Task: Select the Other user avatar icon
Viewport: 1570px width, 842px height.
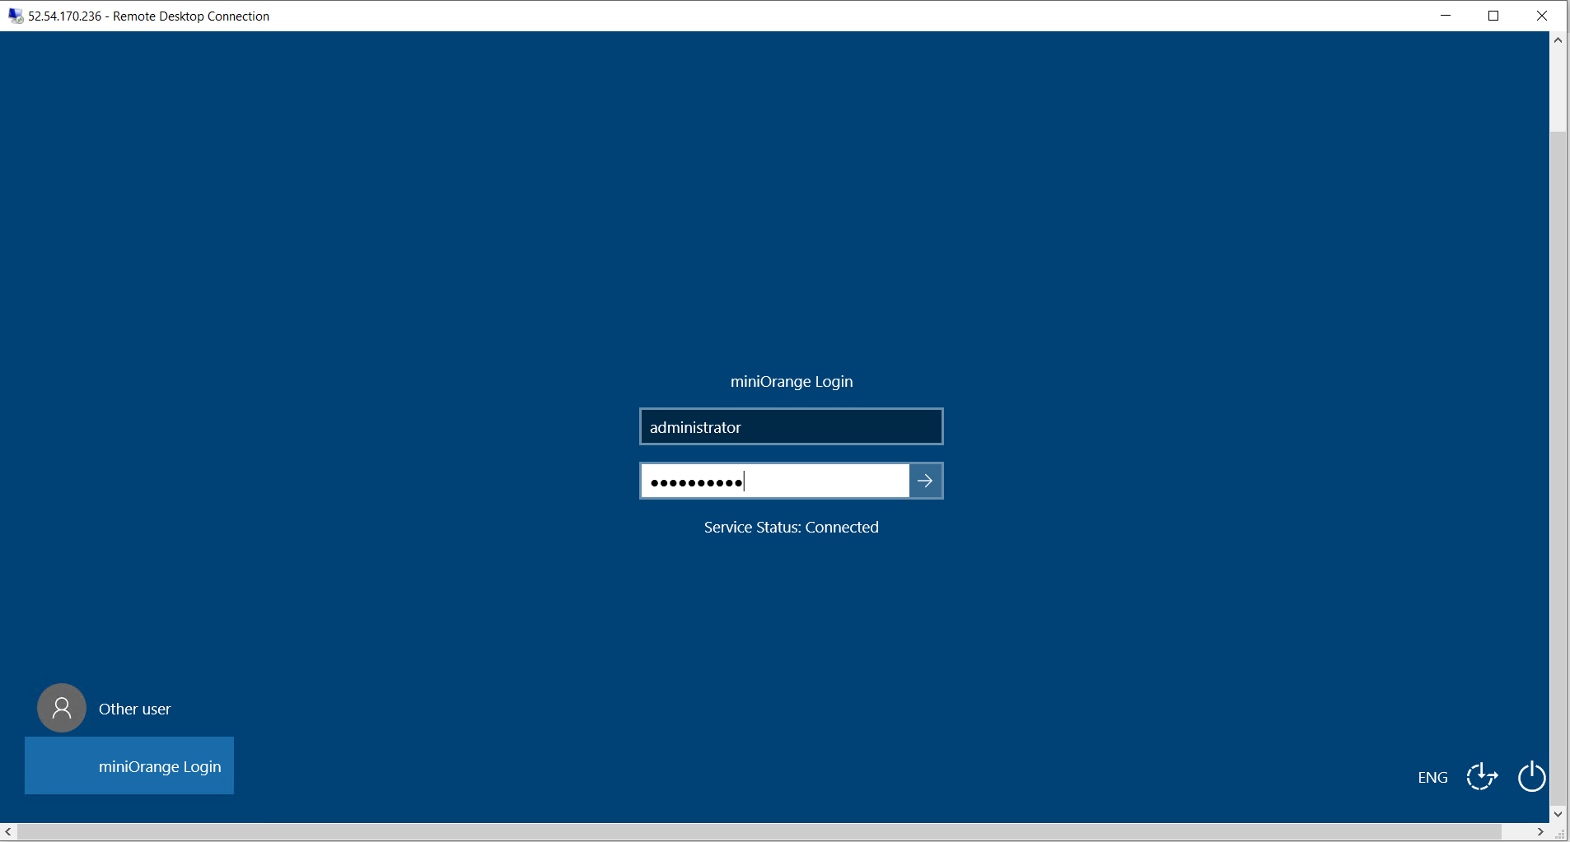Action: coord(62,708)
